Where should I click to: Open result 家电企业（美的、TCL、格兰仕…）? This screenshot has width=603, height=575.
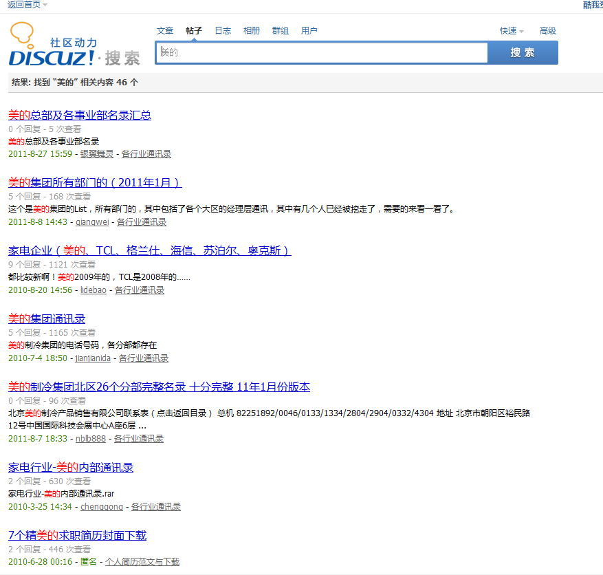(x=150, y=251)
